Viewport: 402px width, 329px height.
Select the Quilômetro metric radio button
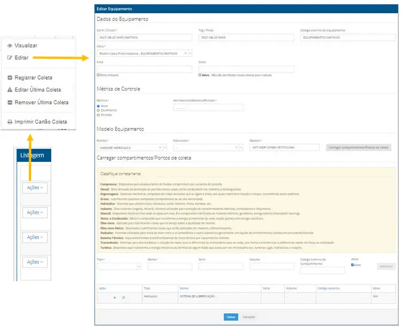98,111
